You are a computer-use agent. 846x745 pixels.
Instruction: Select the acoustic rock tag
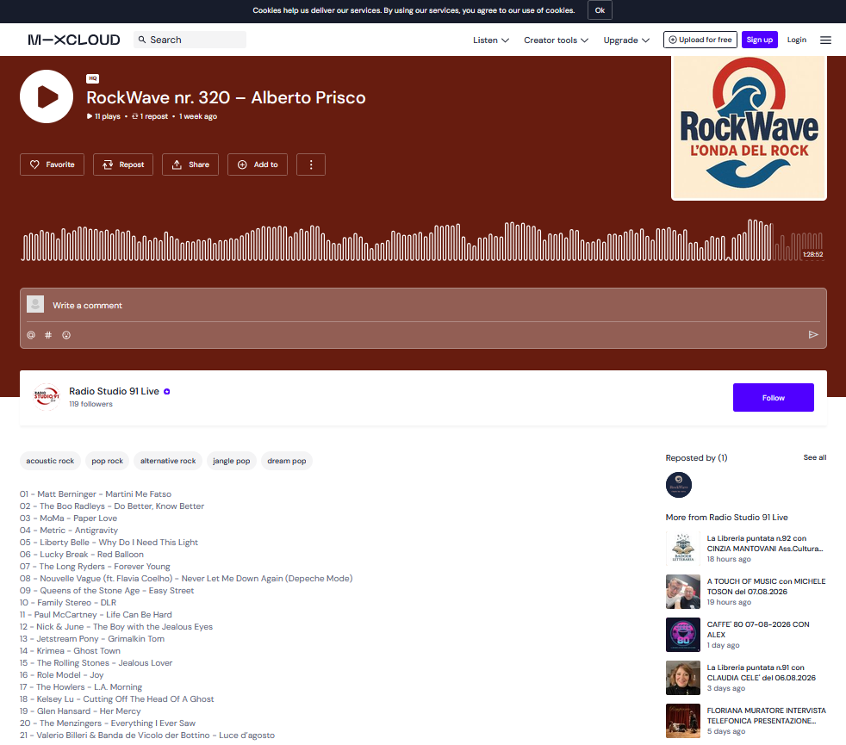(x=50, y=461)
